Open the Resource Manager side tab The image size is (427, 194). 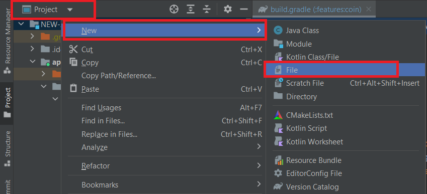[x=8, y=40]
